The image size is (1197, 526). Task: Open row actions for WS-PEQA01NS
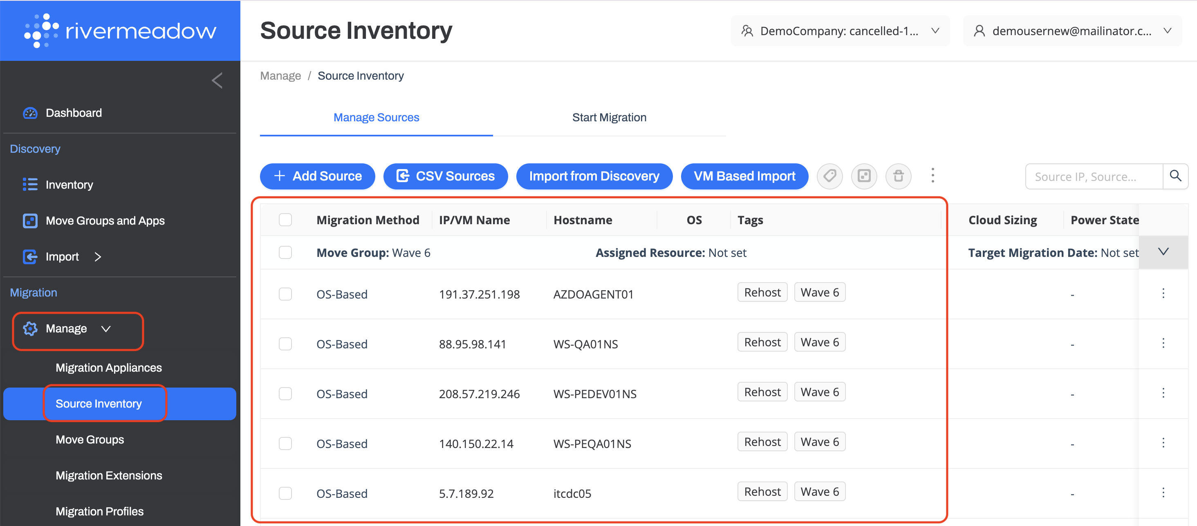[x=1163, y=443]
